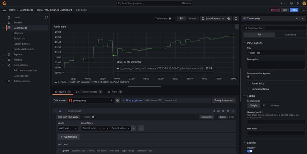Click the Operations button

69,137
